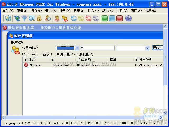Screen dimensions: 169x127
Task: Click the user with globe icon
Action: [48, 18]
